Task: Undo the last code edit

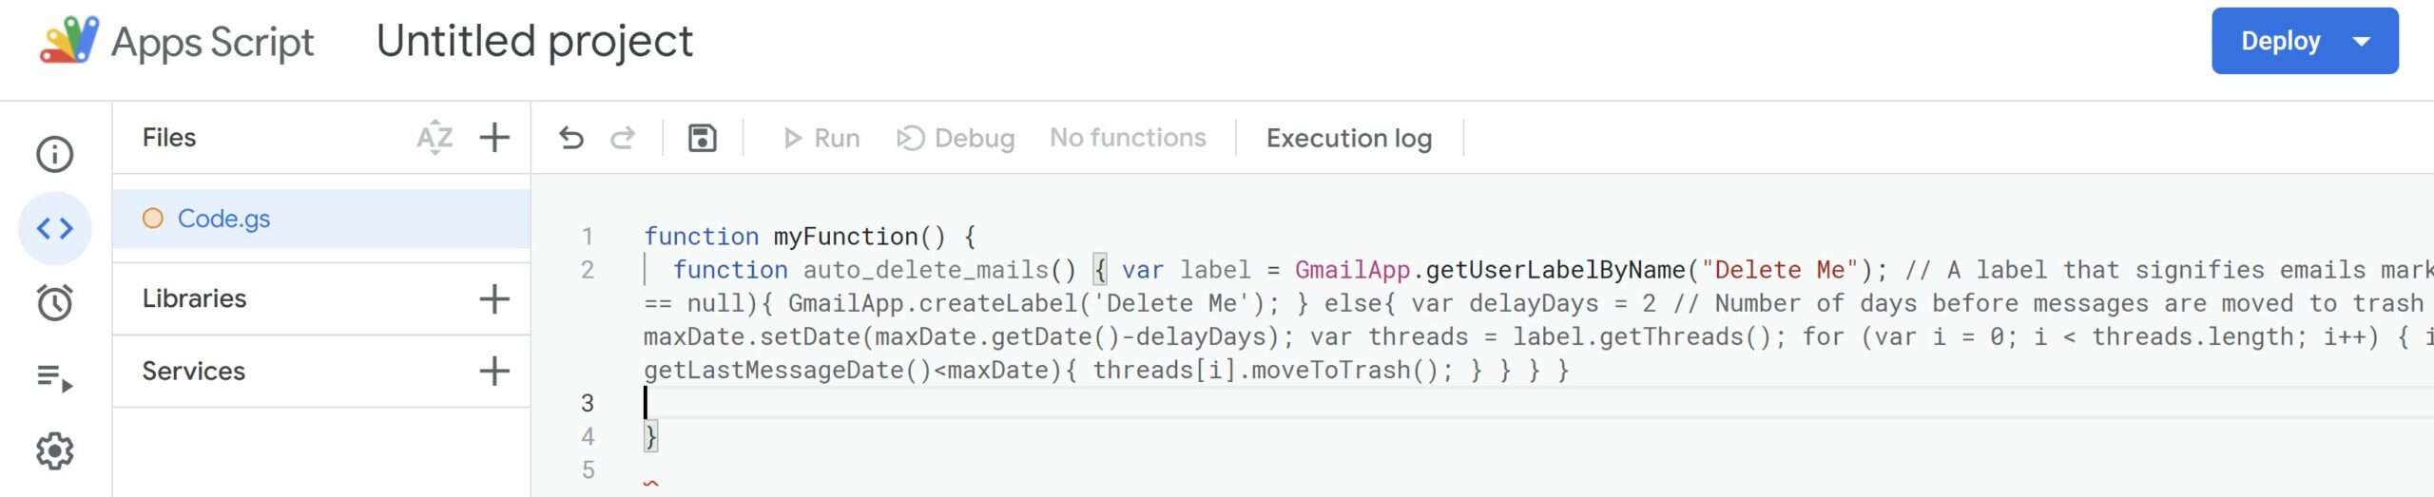Action: click(571, 139)
